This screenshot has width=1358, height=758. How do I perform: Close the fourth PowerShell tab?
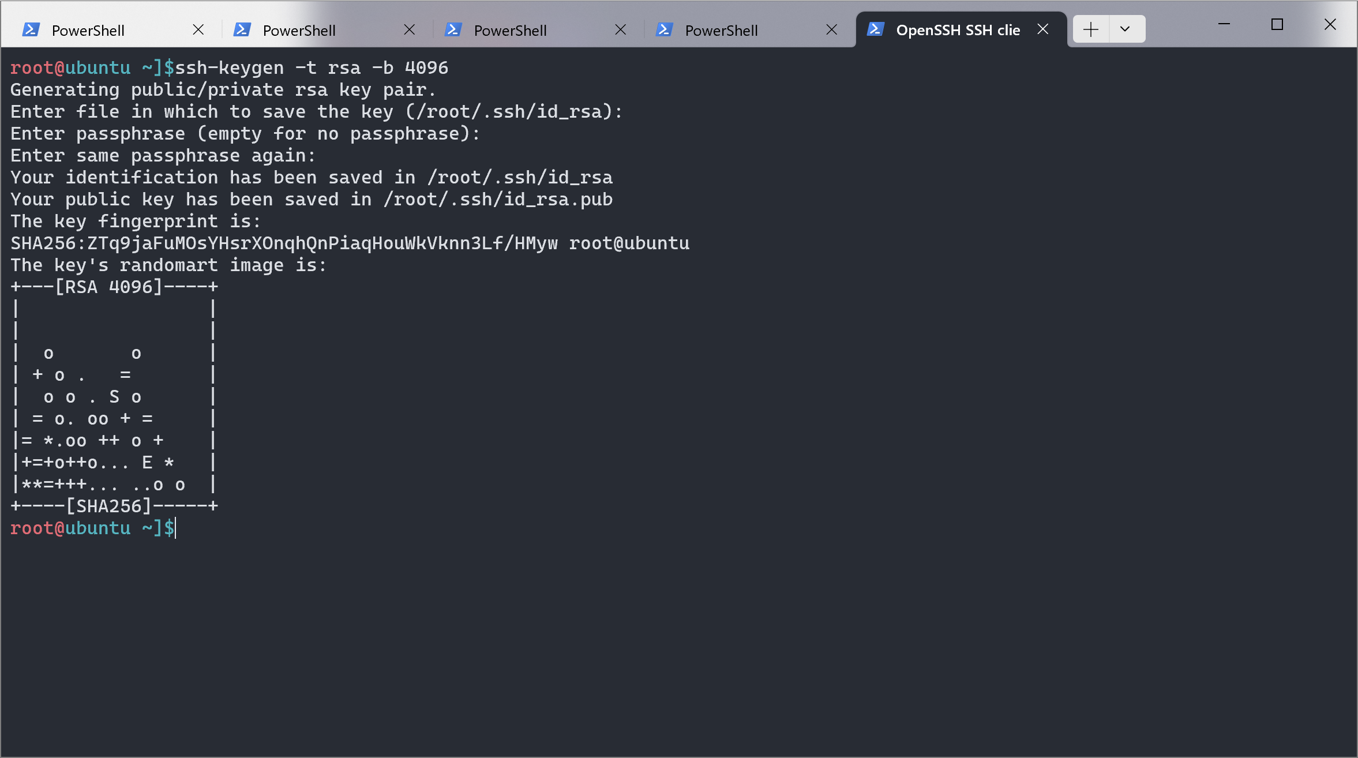point(831,30)
